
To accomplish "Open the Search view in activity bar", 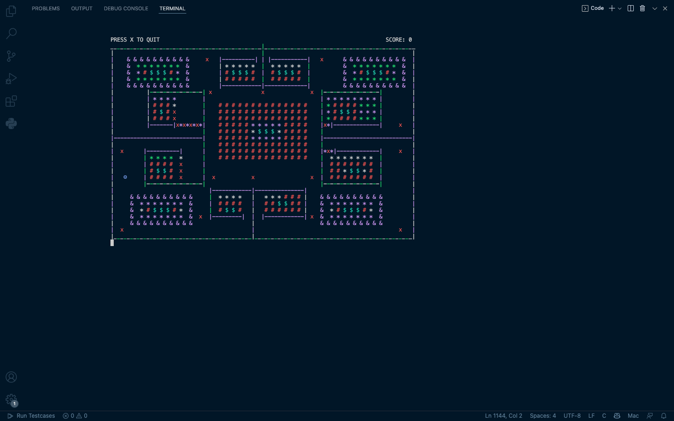I will click(x=11, y=33).
